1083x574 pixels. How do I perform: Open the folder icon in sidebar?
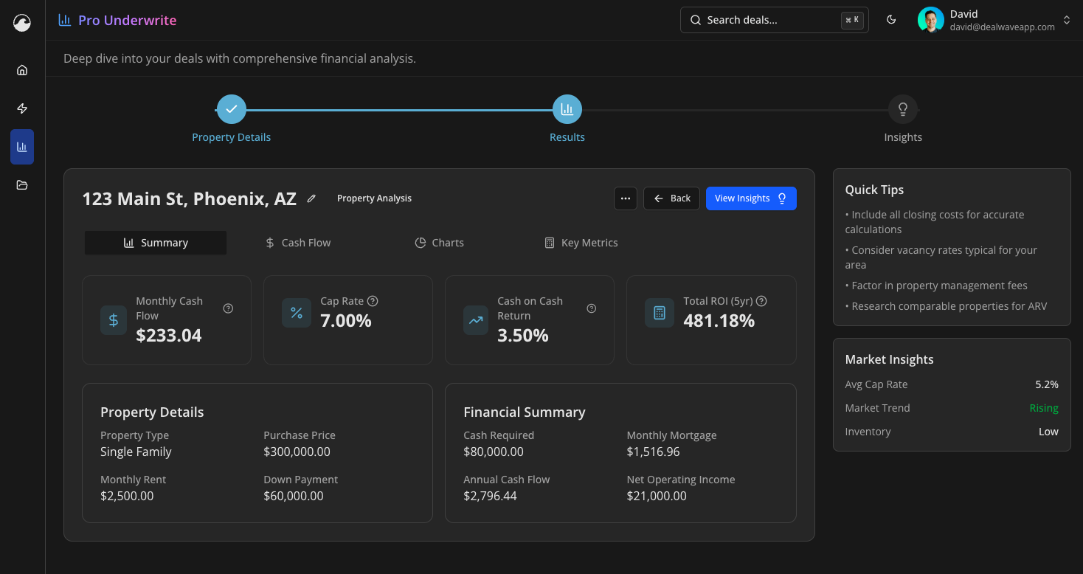(21, 184)
